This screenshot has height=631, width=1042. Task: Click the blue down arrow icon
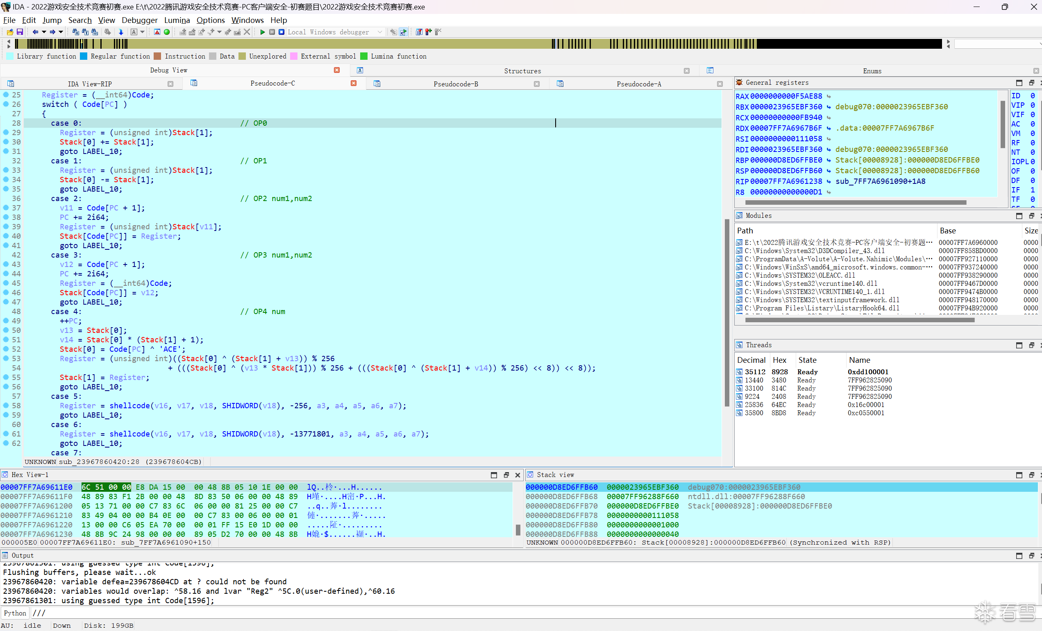point(121,32)
